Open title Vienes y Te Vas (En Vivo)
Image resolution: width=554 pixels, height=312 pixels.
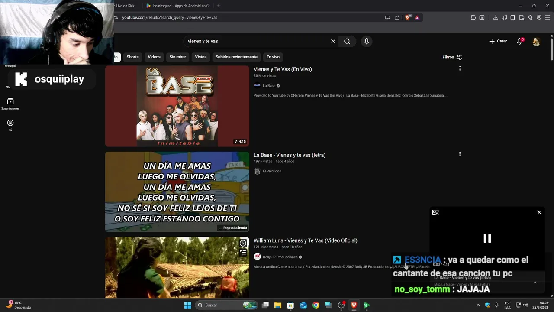click(x=283, y=69)
